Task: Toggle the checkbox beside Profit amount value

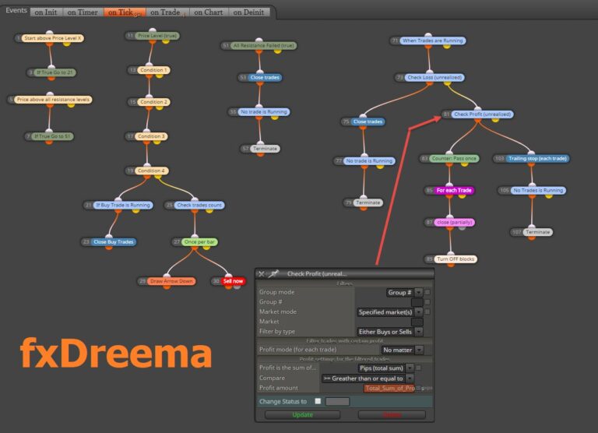Action: coord(418,388)
